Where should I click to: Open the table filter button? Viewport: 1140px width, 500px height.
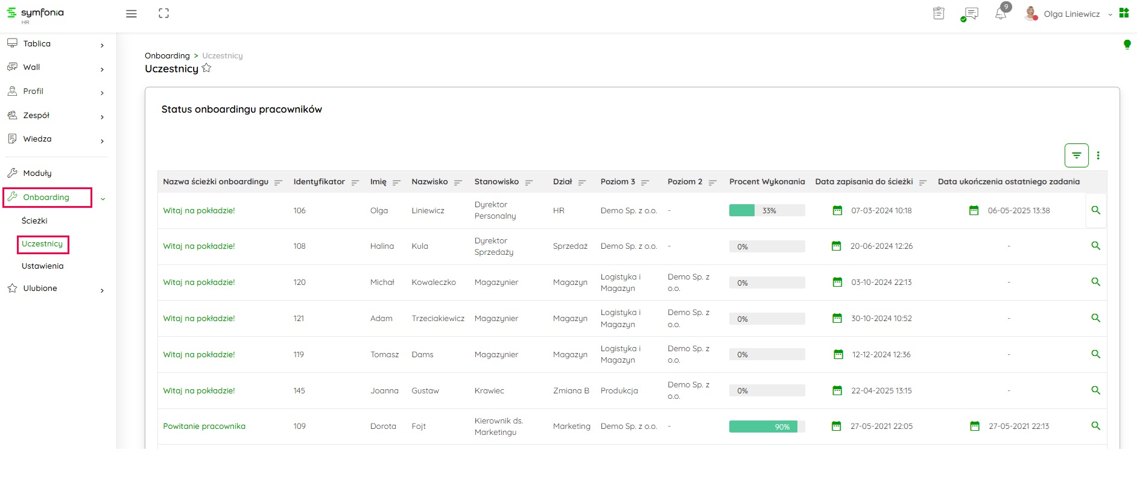(1076, 155)
